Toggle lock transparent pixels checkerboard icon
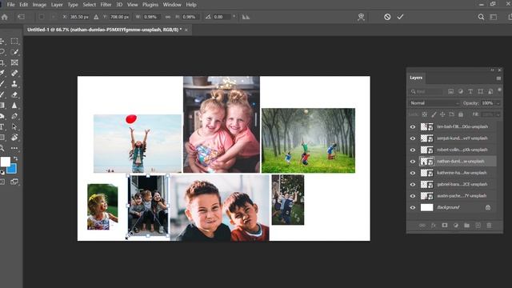The height and width of the screenshot is (288, 512). click(x=425, y=114)
